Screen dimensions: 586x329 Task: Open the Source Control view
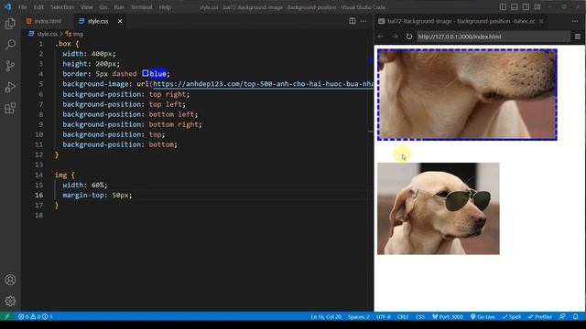coord(10,66)
